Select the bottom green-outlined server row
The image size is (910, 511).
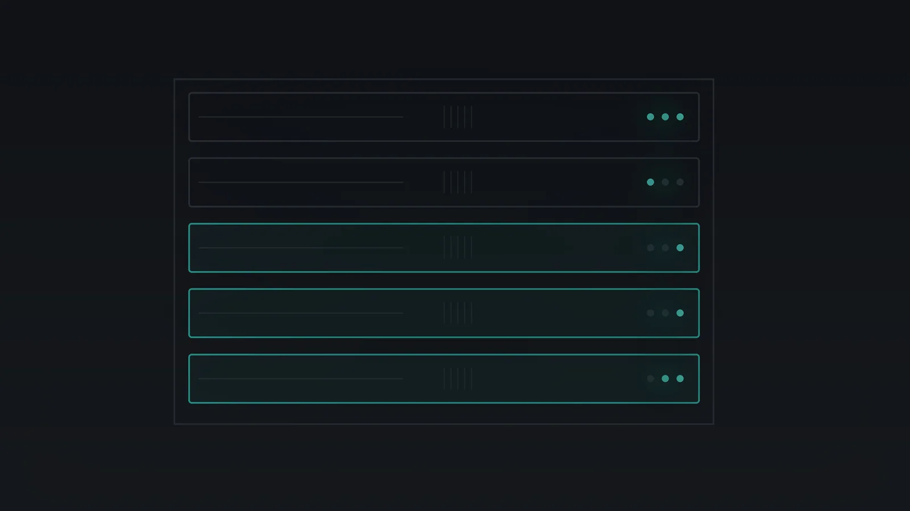click(444, 379)
